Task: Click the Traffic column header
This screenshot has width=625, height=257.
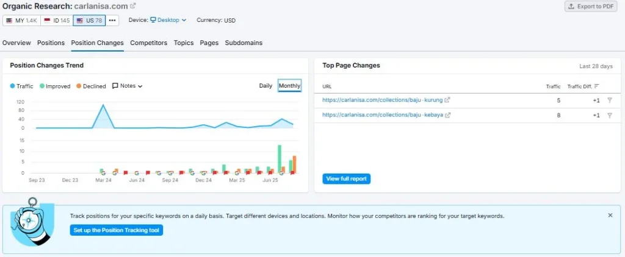Action: click(x=553, y=86)
